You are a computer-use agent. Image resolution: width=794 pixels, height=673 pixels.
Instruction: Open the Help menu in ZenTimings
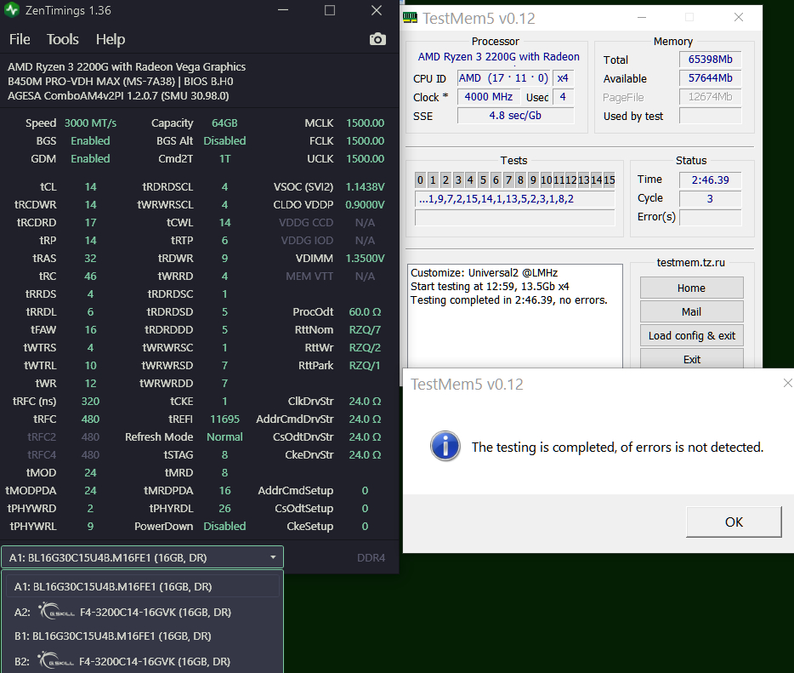(111, 39)
